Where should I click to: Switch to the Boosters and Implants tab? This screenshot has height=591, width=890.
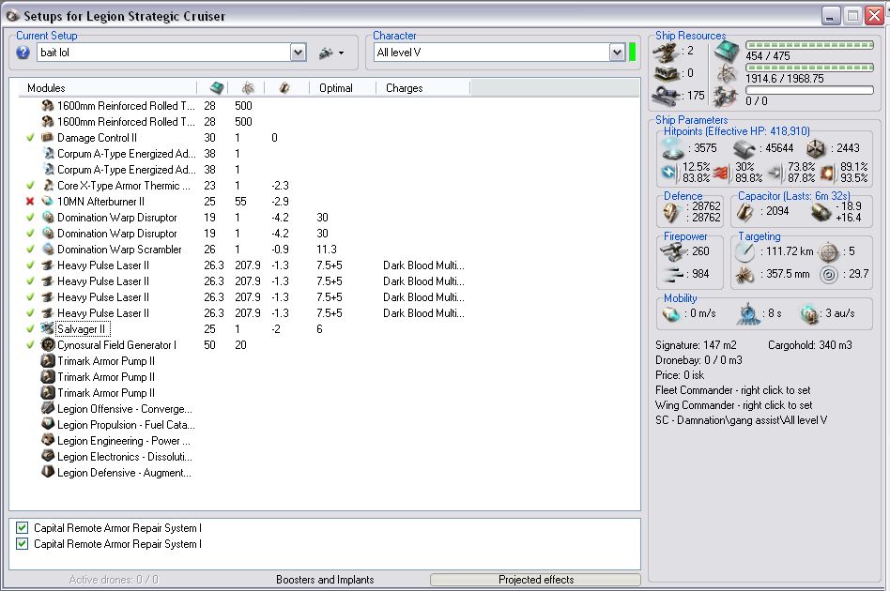click(x=324, y=580)
